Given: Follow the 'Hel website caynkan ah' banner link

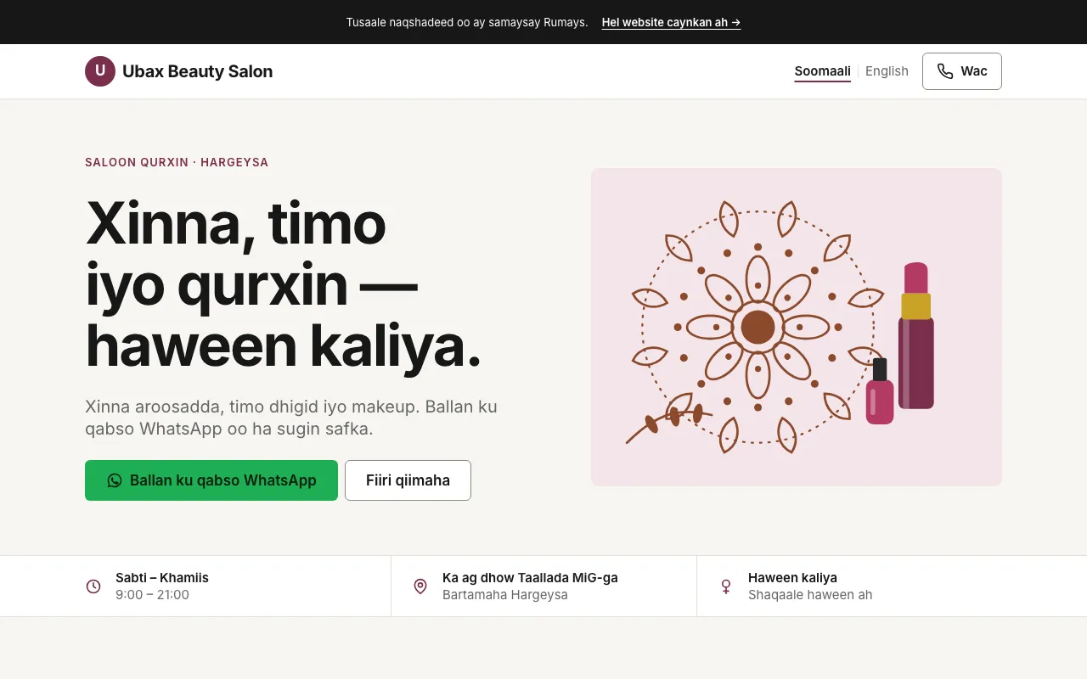Looking at the screenshot, I should pos(671,22).
